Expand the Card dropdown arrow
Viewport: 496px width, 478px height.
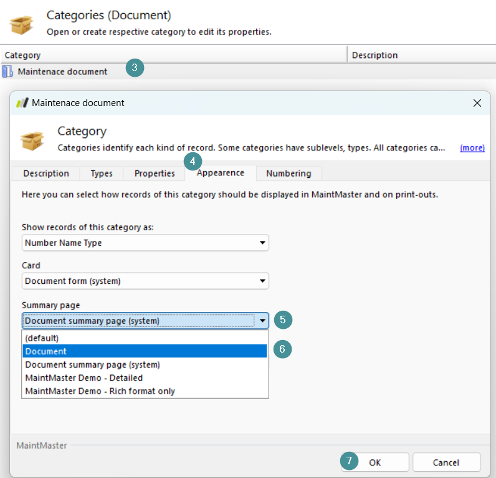[262, 281]
